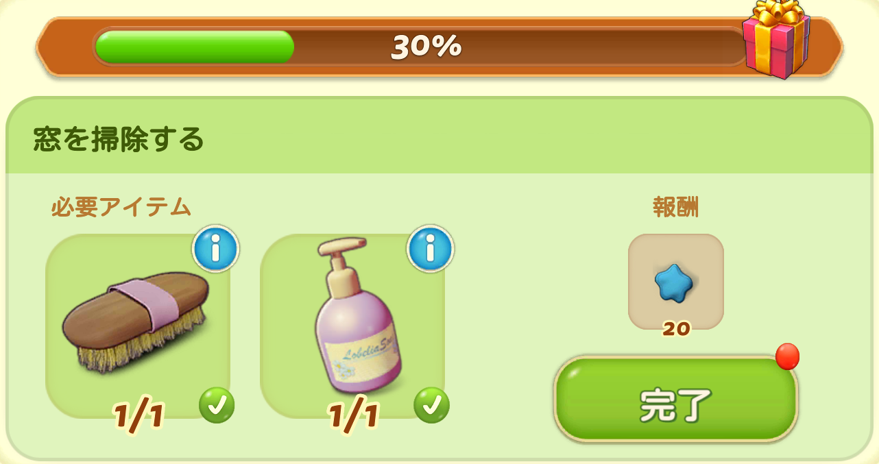
Task: Click the 窓を掃除する task title
Action: point(119,138)
